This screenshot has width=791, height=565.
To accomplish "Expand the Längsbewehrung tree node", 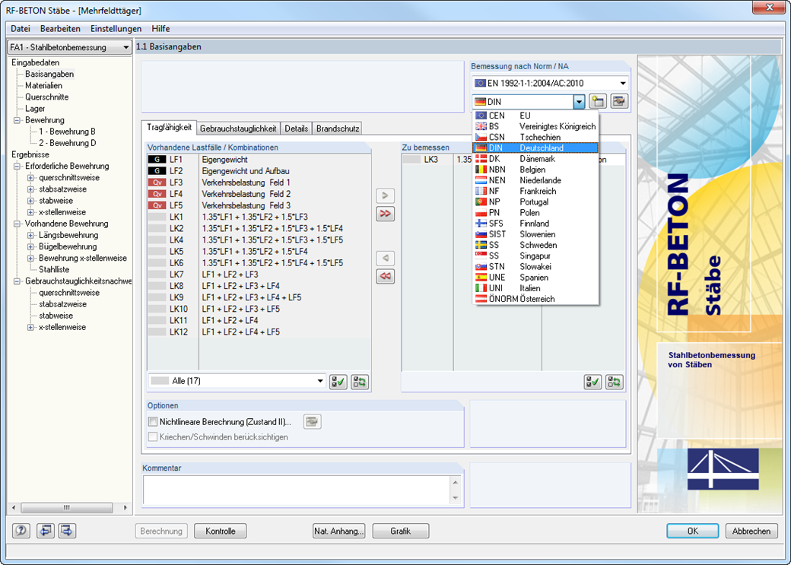I will [x=30, y=235].
